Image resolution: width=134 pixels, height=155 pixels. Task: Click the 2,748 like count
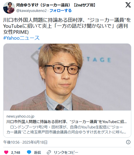[15, 152]
